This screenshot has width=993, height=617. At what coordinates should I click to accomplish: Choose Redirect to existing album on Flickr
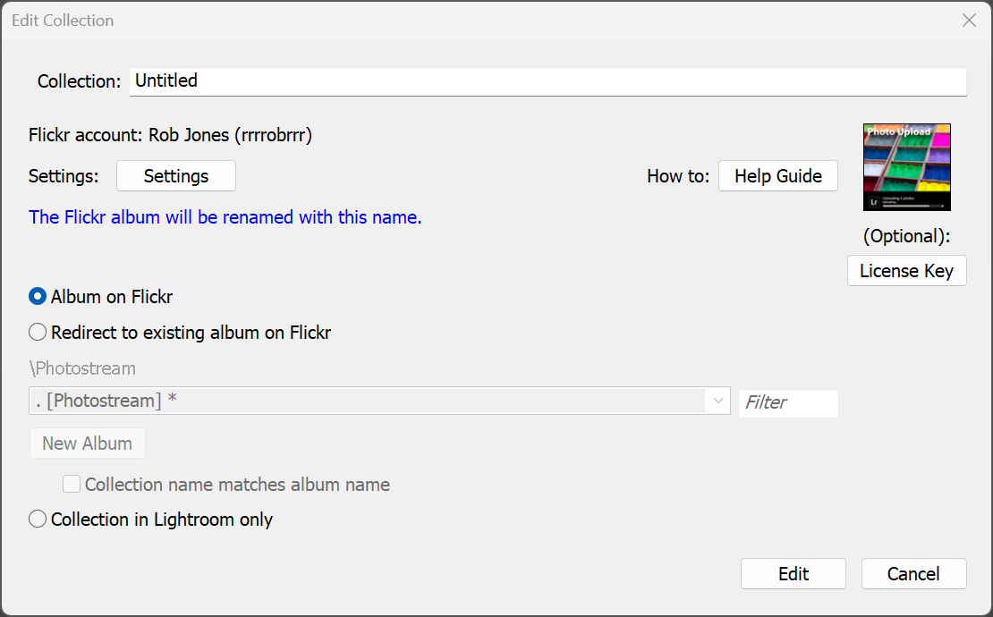click(38, 333)
